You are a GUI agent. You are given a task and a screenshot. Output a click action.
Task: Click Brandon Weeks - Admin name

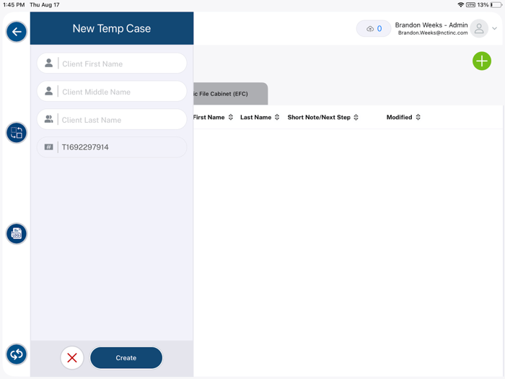point(431,25)
